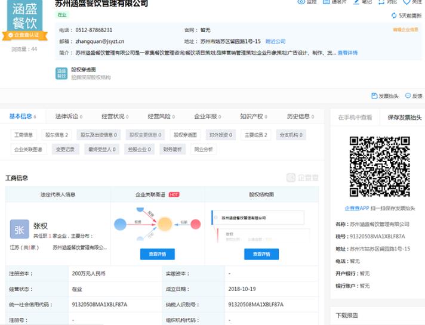425x325 pixels.
Task: Switch to the 法律诉讼 tab
Action: click(69, 116)
